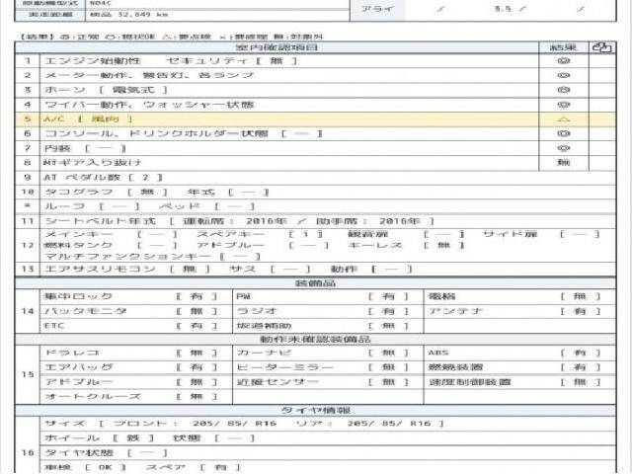This screenshot has height=474, width=632.
Task: Click the 電格 equipment label
Action: (x=442, y=296)
